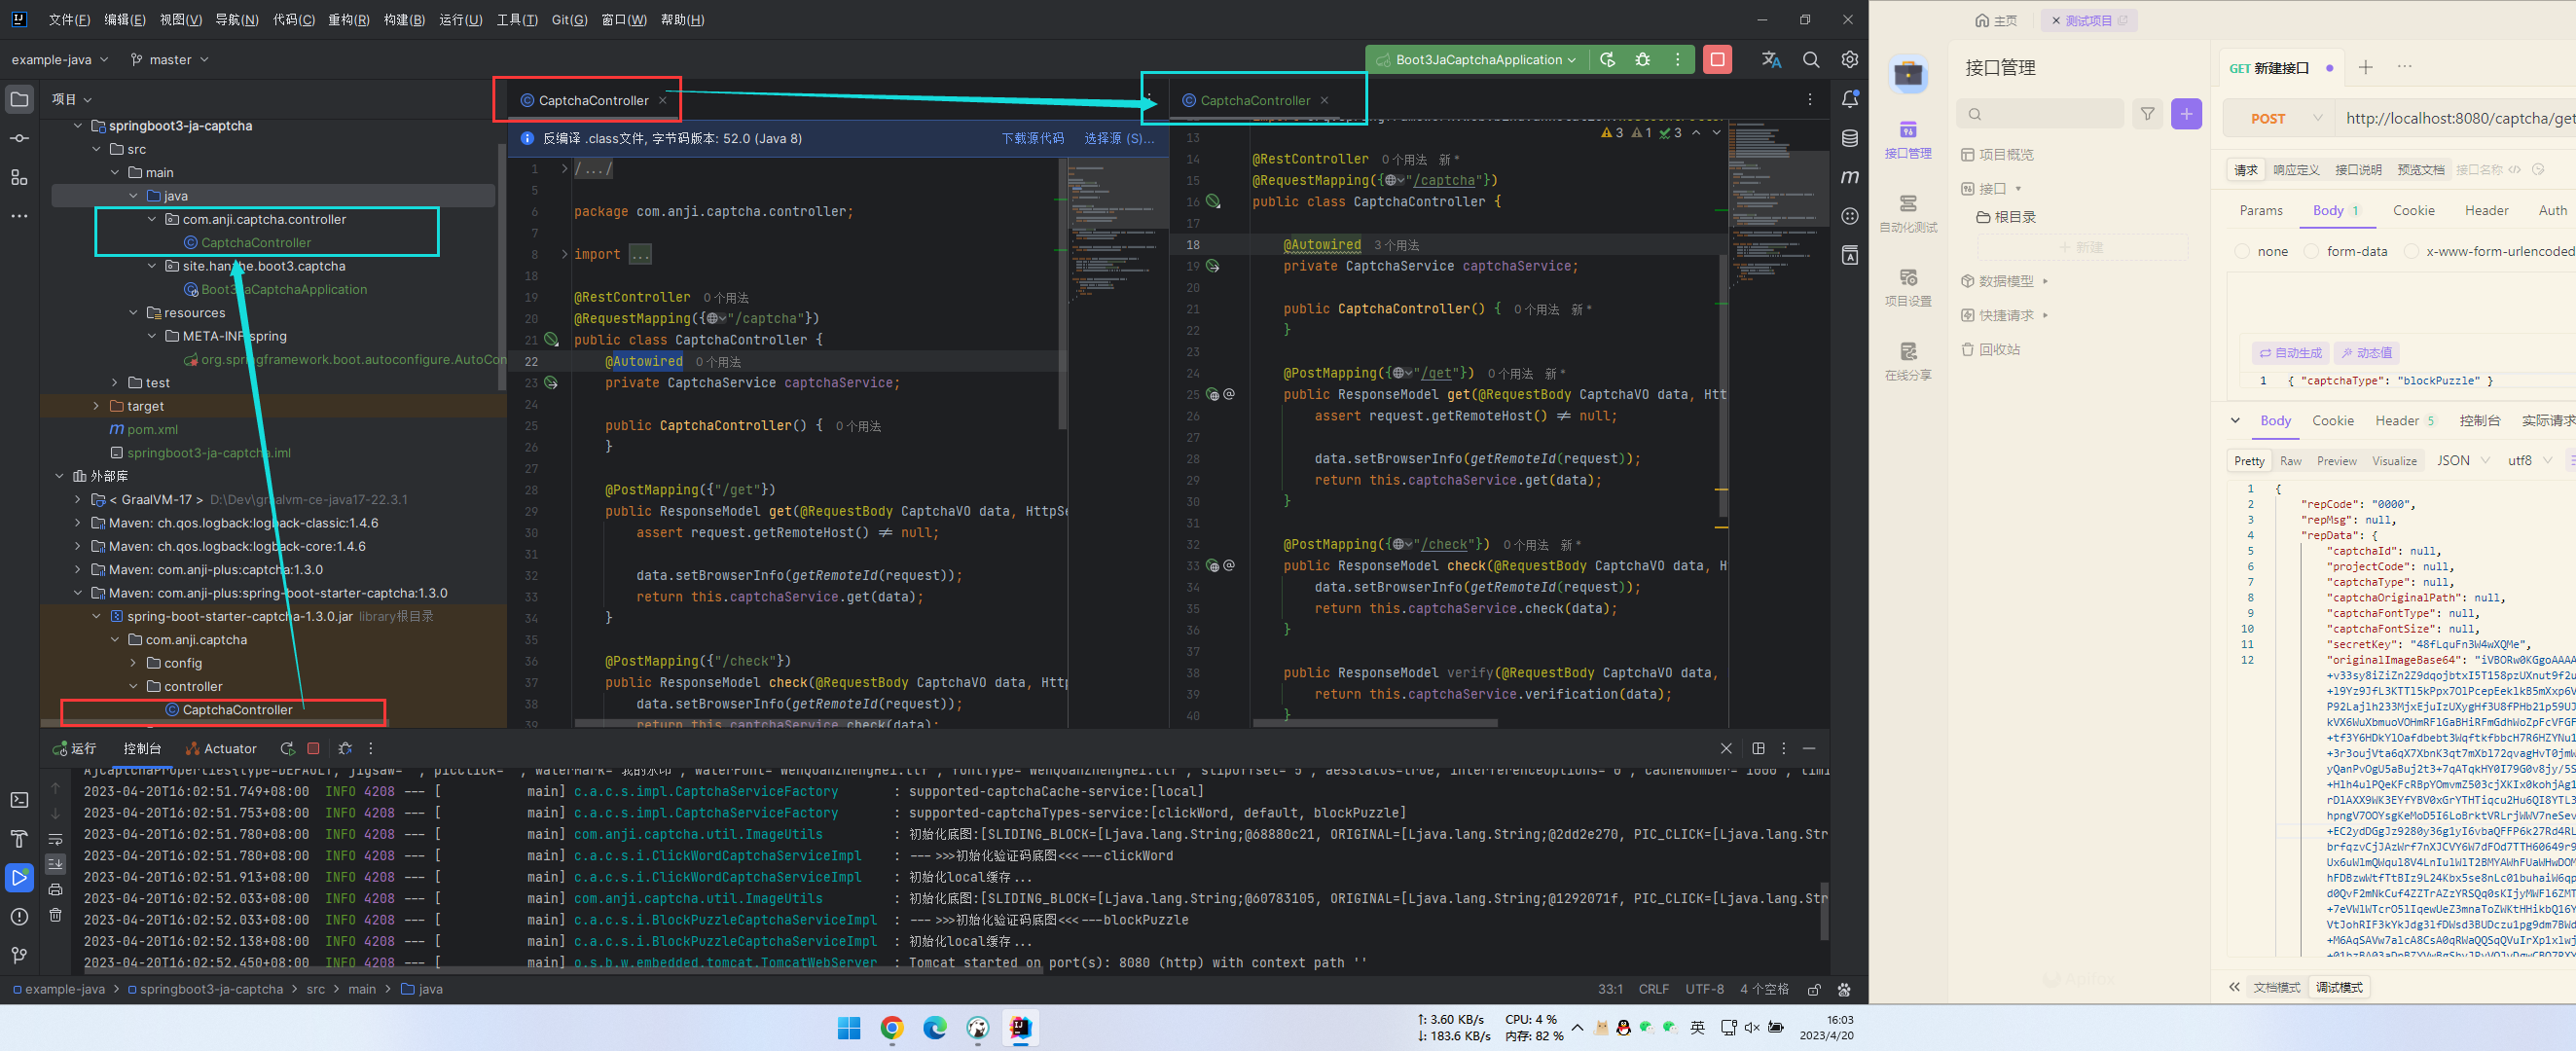Open the 重构(R) menu
Viewport: 2576px width, 1051px height.
[x=348, y=20]
